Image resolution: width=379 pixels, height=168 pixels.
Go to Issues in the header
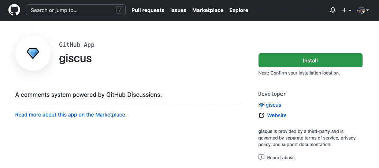tap(178, 10)
